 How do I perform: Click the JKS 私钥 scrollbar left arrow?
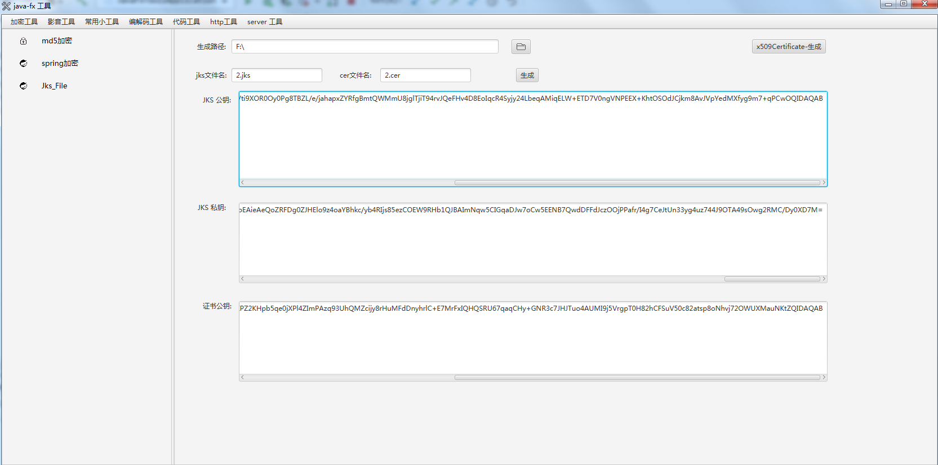[x=242, y=279]
